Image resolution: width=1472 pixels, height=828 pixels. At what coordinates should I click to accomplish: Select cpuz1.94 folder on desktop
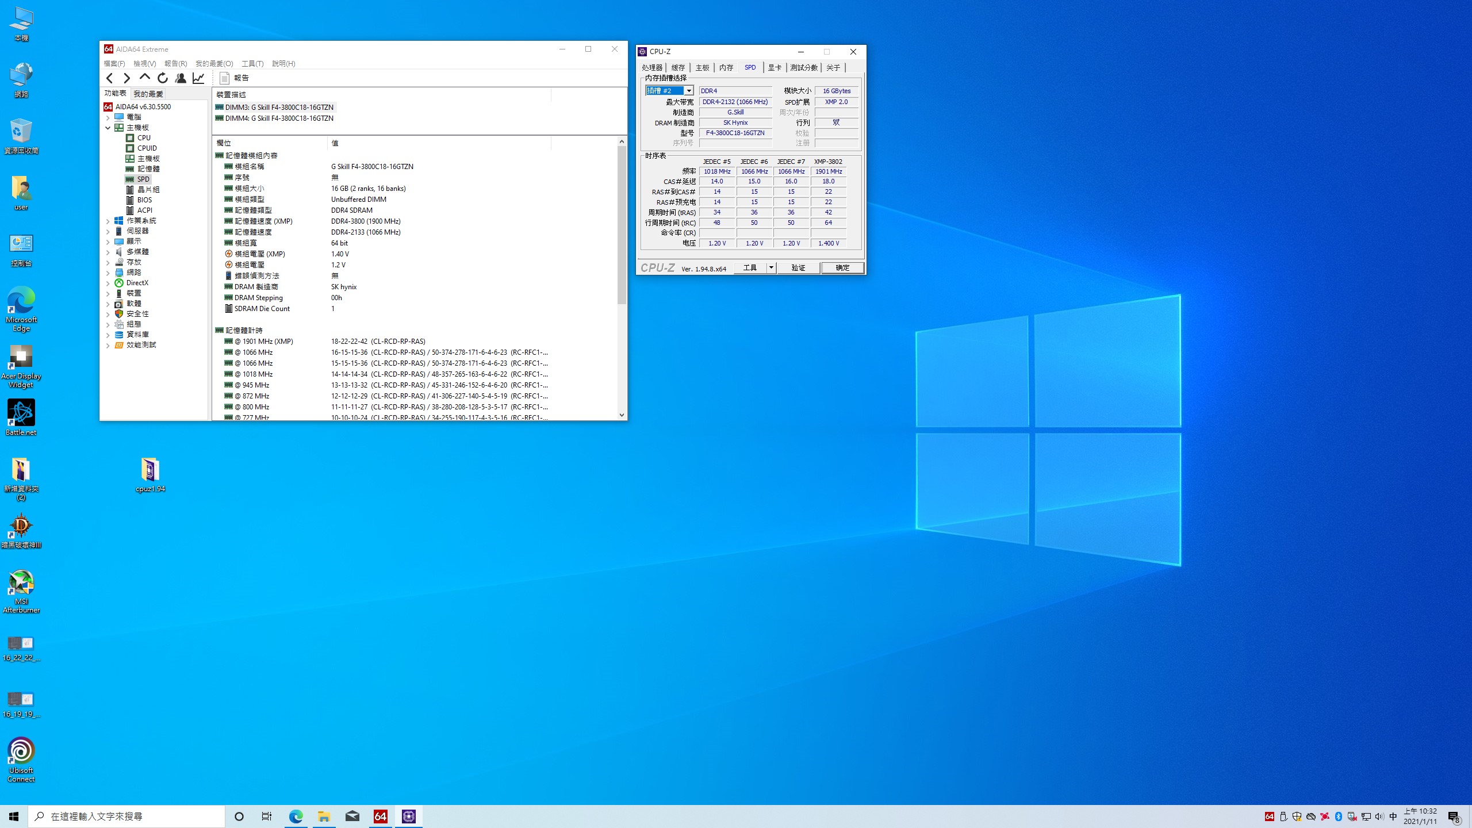[150, 476]
